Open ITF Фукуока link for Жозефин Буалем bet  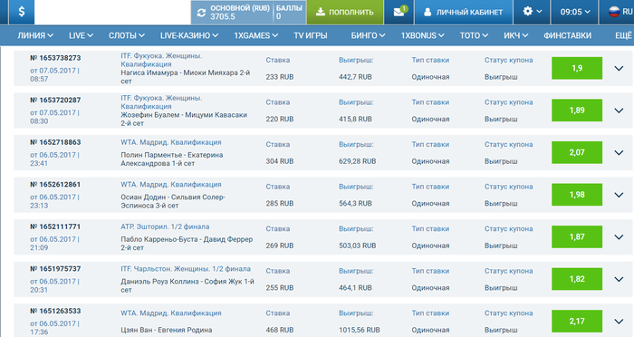tap(161, 102)
